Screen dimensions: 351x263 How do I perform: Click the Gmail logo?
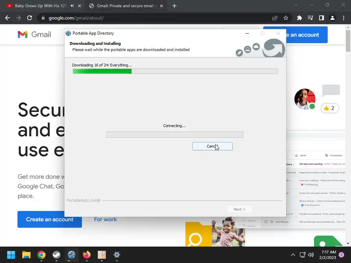[x=34, y=35]
